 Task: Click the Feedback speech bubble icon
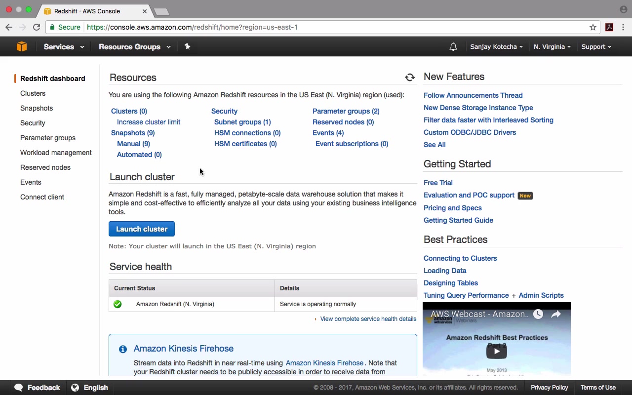pyautogui.click(x=19, y=388)
